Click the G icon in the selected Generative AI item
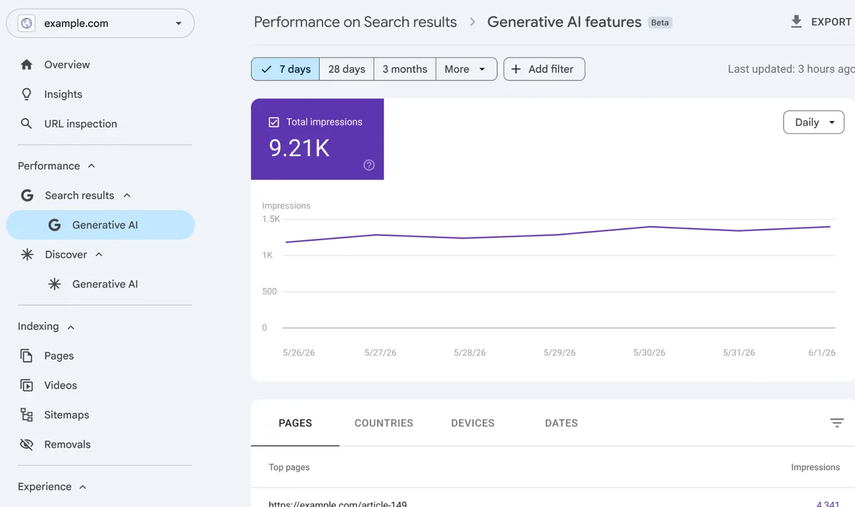 tap(54, 225)
